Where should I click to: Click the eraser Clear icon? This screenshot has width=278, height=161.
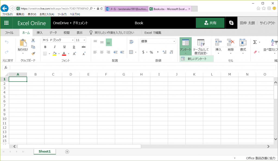click(255, 52)
